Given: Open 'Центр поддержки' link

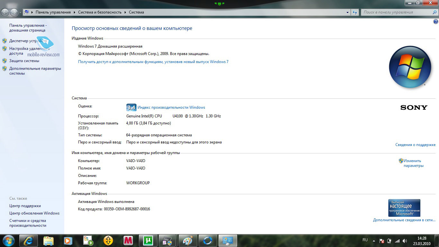Looking at the screenshot, I should coord(25,206).
